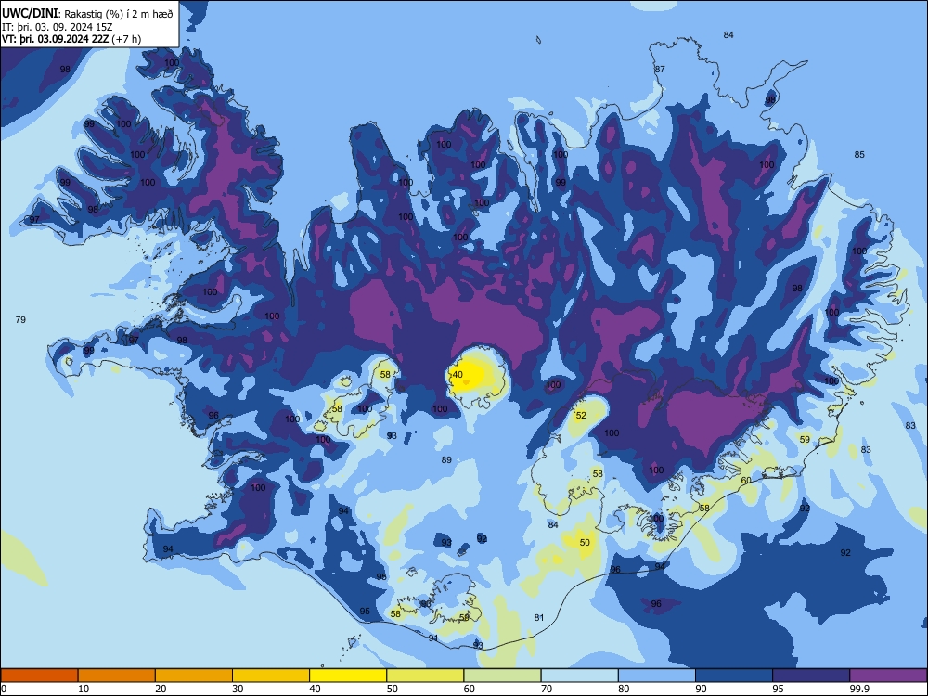Click the legend tick label '99.9'
The width and height of the screenshot is (928, 696).
858,689
